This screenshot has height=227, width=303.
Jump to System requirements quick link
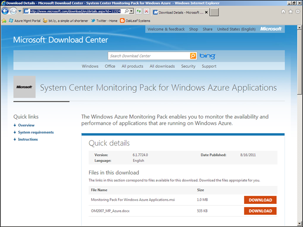pyautogui.click(x=35, y=132)
